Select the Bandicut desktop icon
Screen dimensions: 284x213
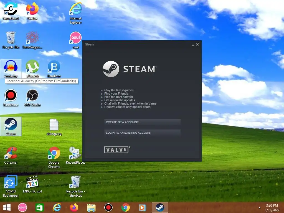[x=54, y=69]
